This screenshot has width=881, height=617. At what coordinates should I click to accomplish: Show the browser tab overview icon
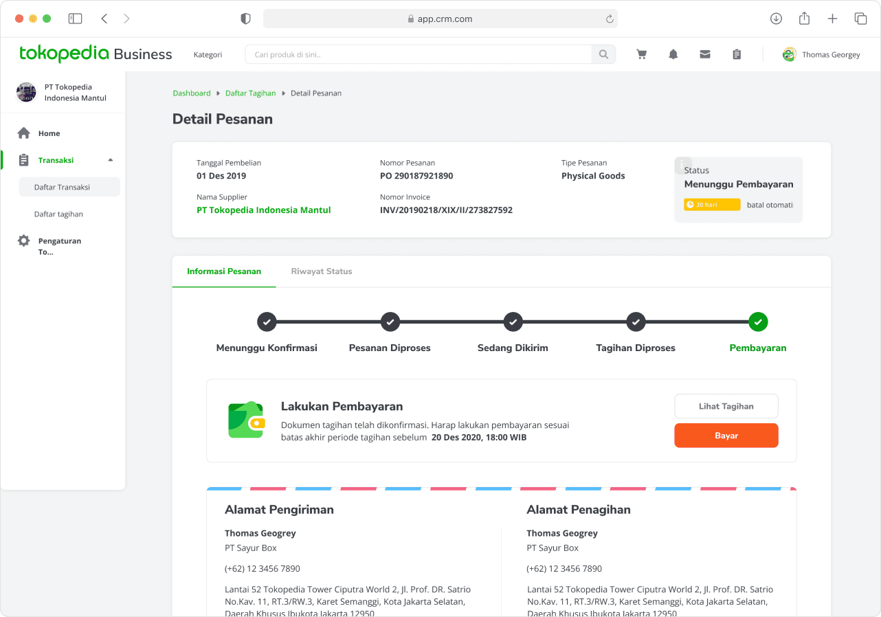pos(860,19)
